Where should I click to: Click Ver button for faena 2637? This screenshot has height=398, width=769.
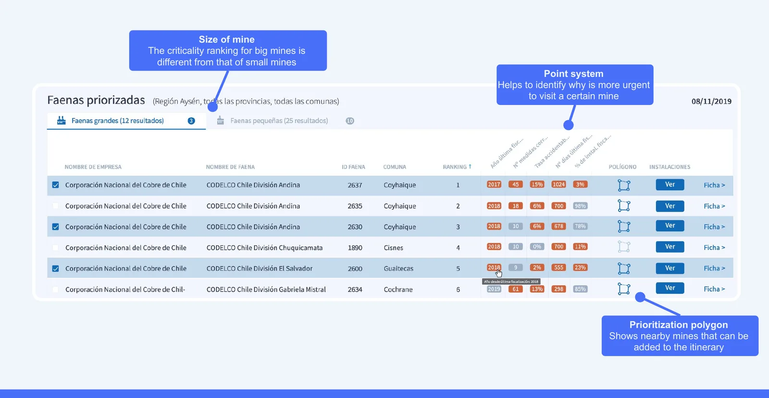click(x=670, y=185)
